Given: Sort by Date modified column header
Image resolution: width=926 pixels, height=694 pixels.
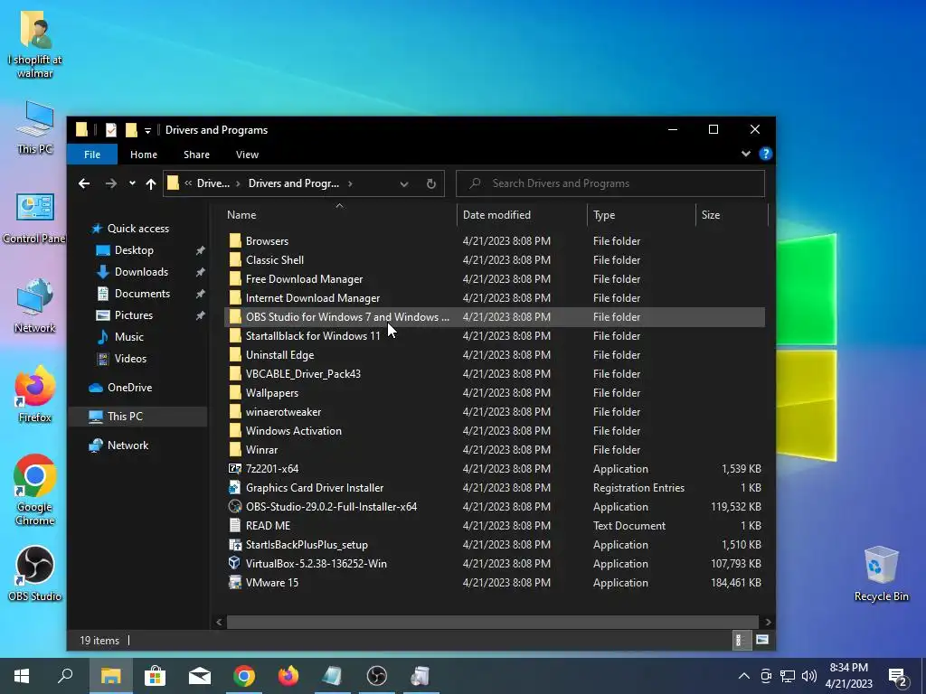Looking at the screenshot, I should click(522, 215).
